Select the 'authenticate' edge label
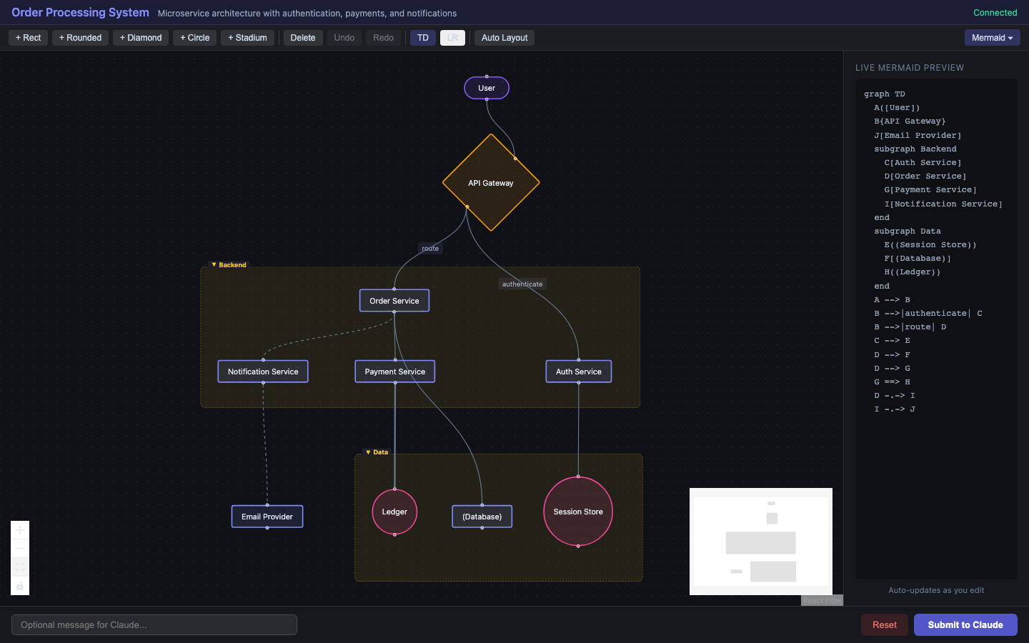 click(x=522, y=284)
